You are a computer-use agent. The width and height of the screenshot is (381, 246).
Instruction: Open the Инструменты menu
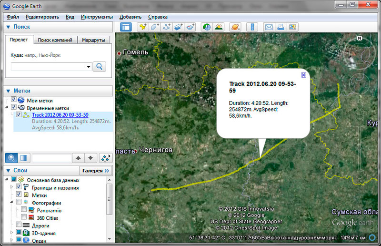(x=97, y=17)
